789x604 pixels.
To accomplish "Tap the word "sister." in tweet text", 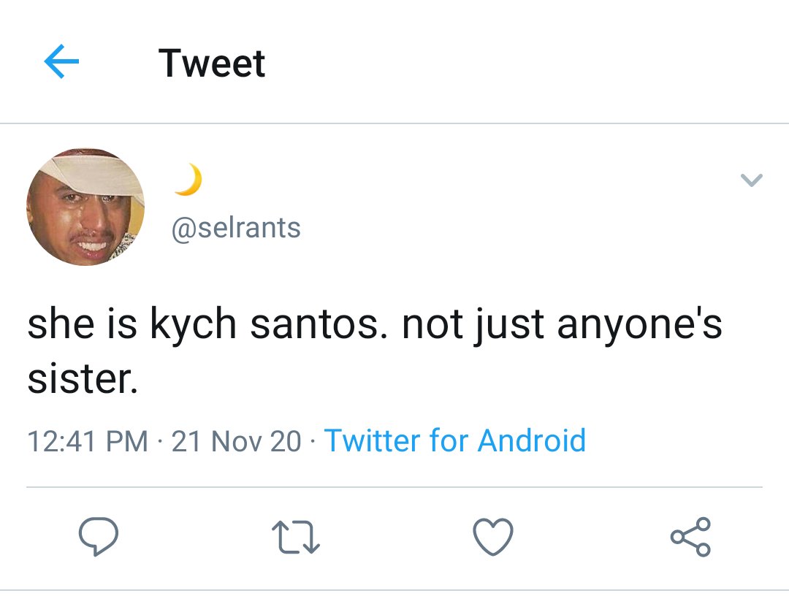I will click(83, 379).
